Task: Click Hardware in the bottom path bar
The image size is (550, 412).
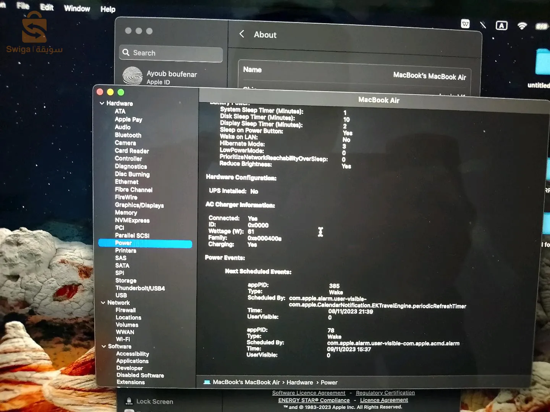Action: tap(300, 382)
